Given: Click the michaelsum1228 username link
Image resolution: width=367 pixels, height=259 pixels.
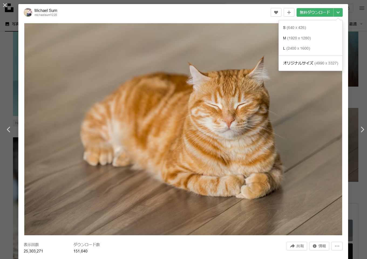Looking at the screenshot, I should click(x=46, y=15).
